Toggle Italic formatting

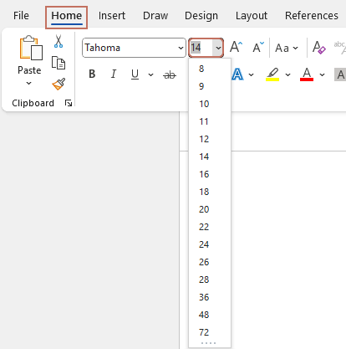coord(114,74)
